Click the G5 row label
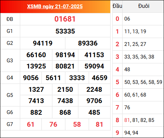The height and width of the screenshot is (138, 164). pyautogui.click(x=10, y=95)
